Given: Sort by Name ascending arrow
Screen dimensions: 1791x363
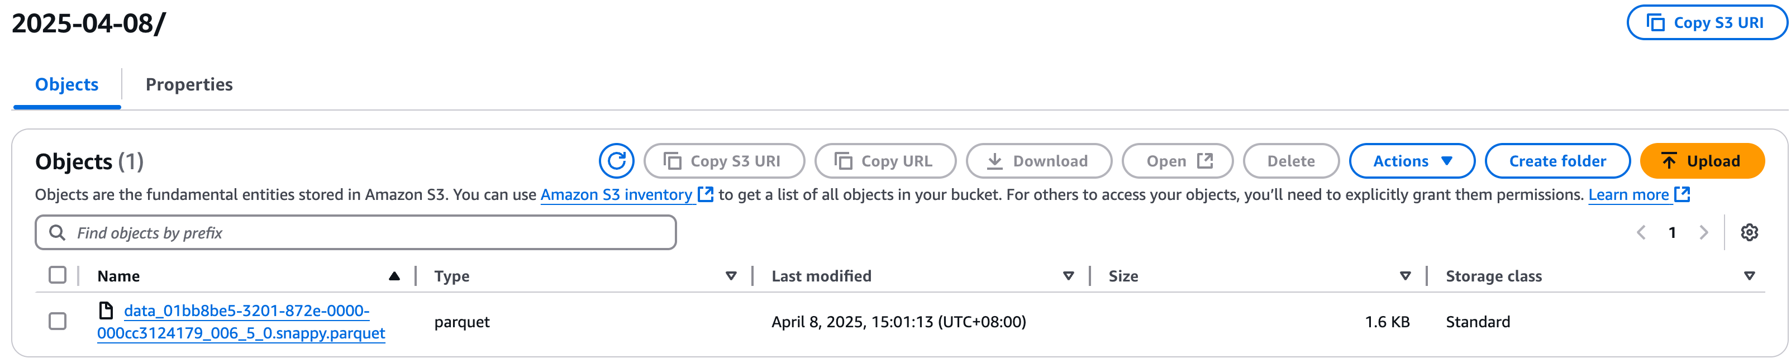Looking at the screenshot, I should [394, 276].
